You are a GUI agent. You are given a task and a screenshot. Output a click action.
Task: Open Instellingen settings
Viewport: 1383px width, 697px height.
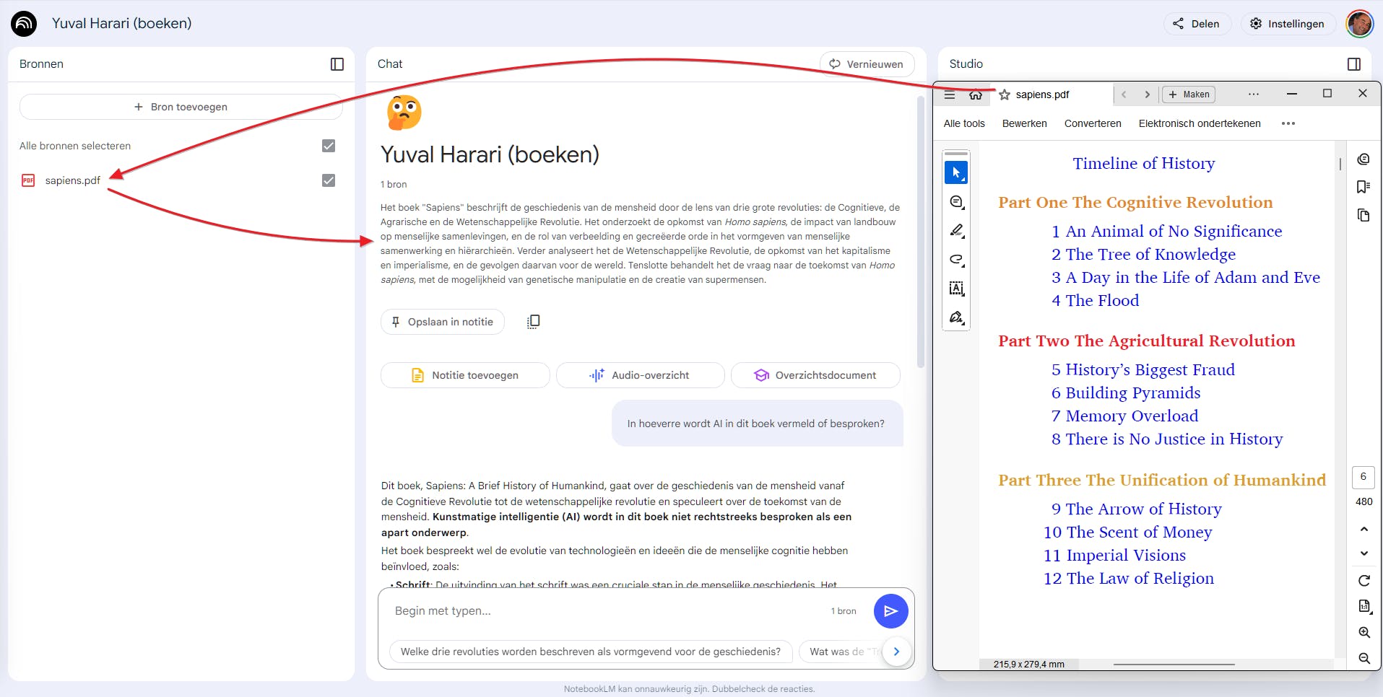1287,24
